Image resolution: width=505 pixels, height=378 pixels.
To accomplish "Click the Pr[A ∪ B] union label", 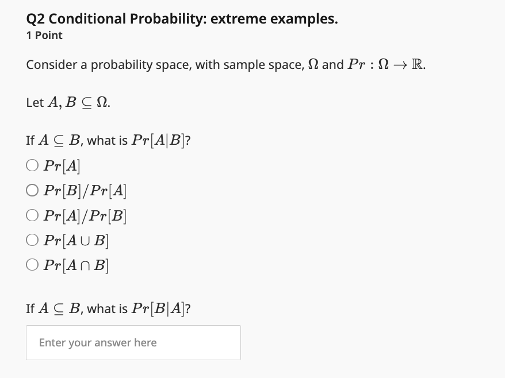I will point(76,240).
